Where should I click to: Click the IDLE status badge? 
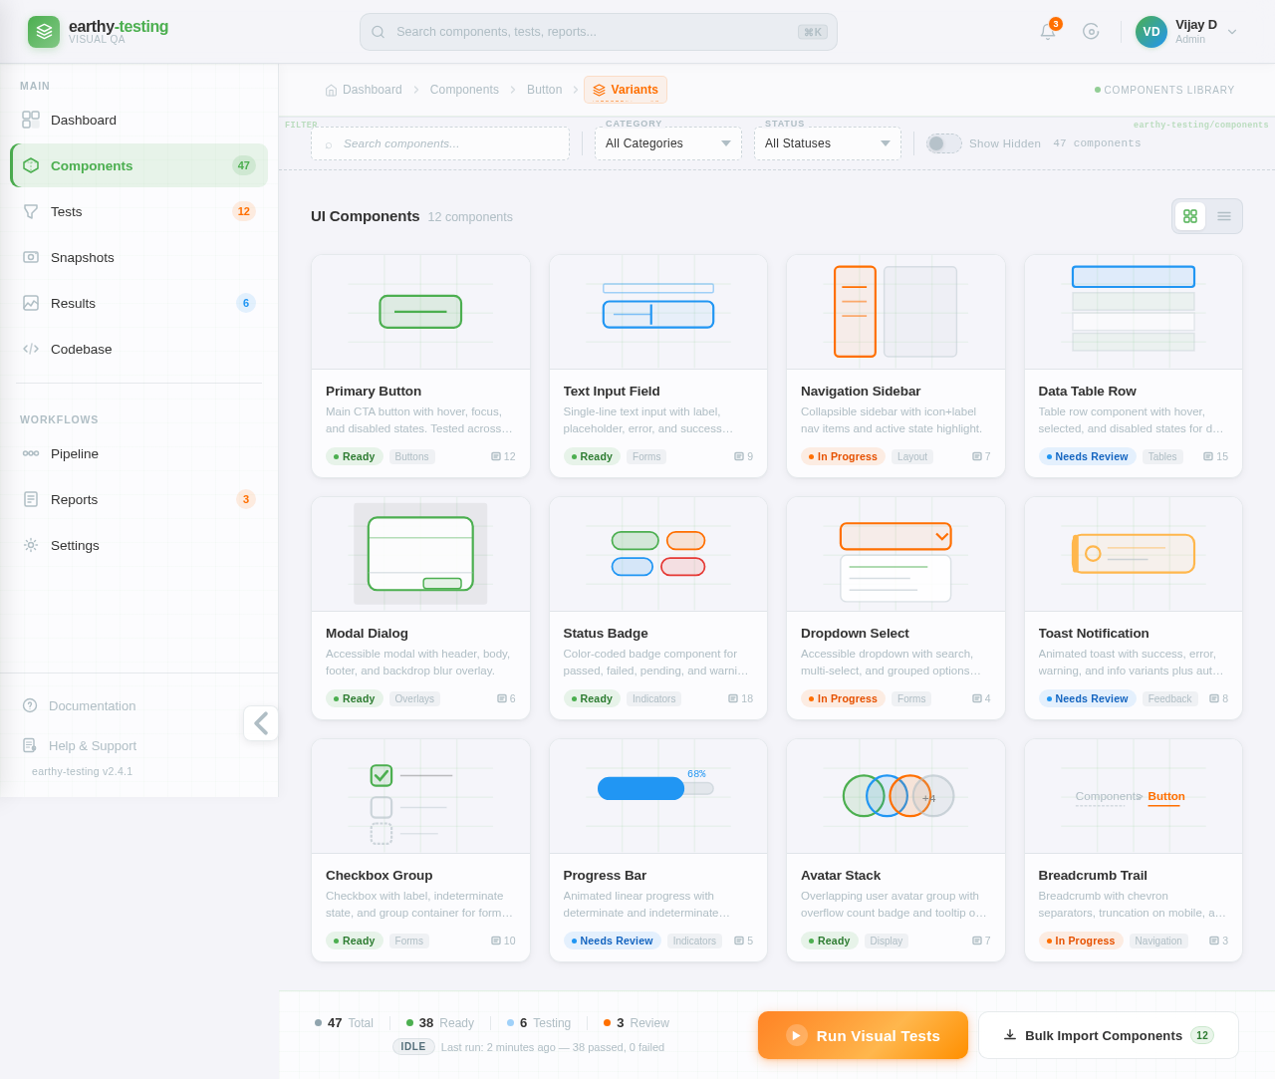click(x=413, y=1046)
